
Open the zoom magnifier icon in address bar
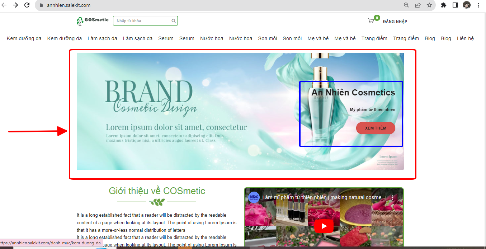click(x=406, y=5)
